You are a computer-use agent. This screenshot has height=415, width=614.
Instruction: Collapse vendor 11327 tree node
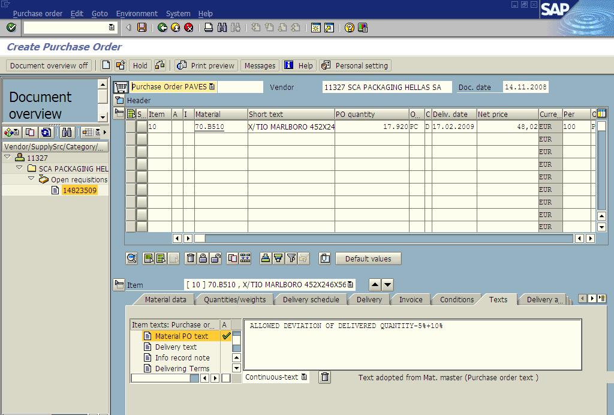click(x=7, y=157)
